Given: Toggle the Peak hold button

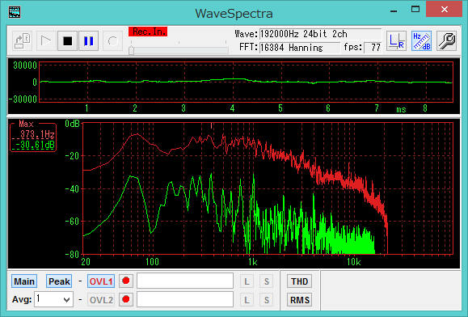Looking at the screenshot, I should tap(59, 281).
